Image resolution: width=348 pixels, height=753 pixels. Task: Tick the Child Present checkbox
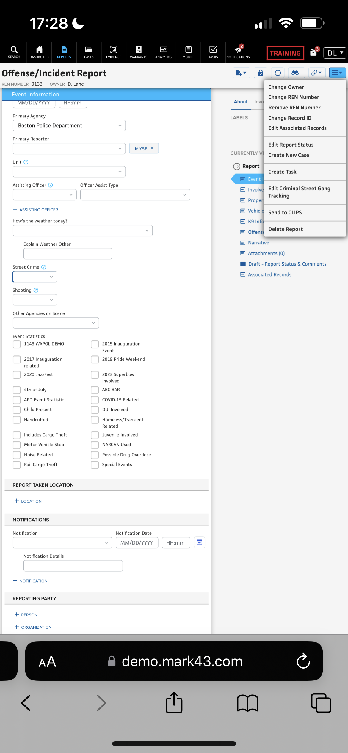click(x=17, y=410)
